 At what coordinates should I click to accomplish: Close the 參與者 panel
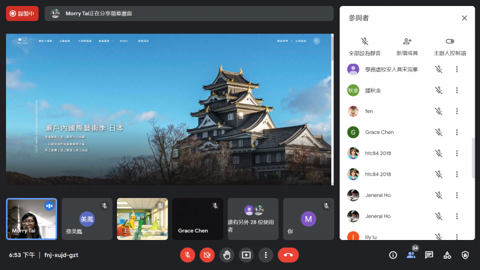[x=464, y=18]
